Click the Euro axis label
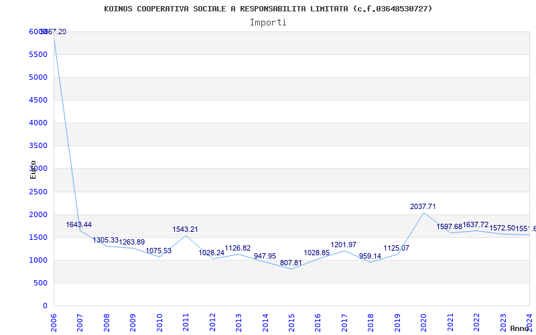Viewport: 536px width, 335px height. [x=33, y=170]
